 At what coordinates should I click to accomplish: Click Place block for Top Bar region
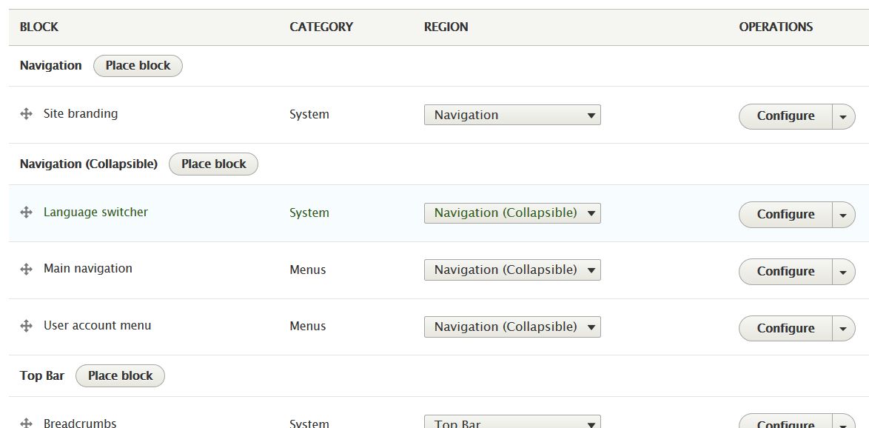[x=120, y=375]
